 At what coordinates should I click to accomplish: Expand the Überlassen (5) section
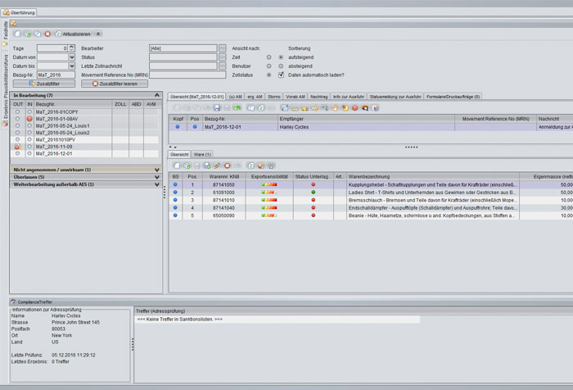pyautogui.click(x=157, y=177)
